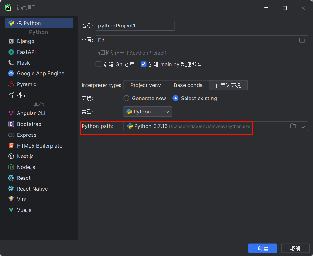The image size is (313, 256).
Task: Select Google App Engine icon
Action: (11, 73)
